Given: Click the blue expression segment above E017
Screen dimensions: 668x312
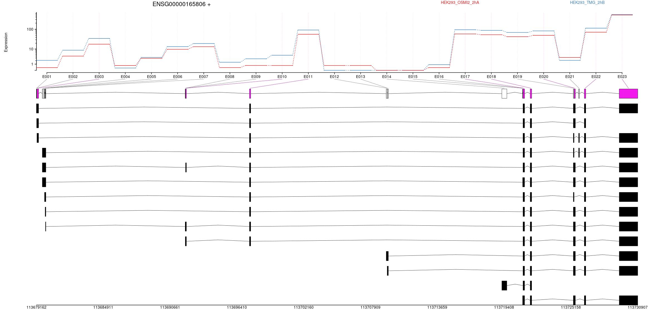Looking at the screenshot, I should (x=465, y=30).
